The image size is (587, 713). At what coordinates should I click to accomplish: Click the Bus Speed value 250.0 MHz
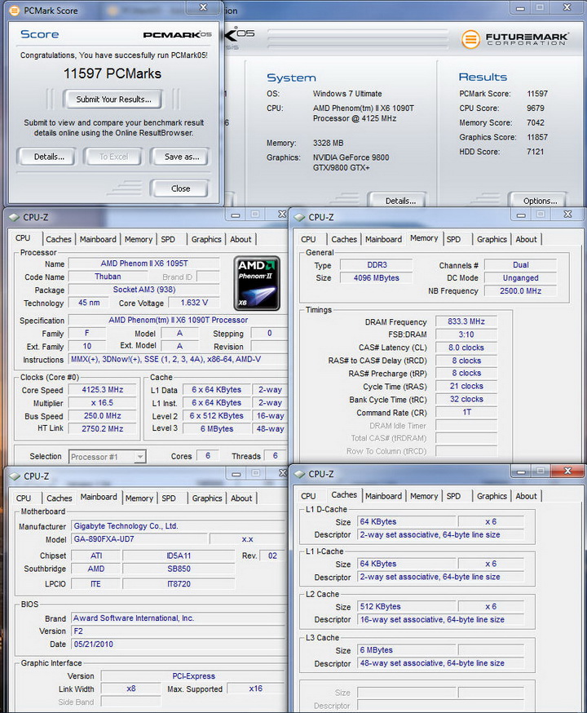103,415
